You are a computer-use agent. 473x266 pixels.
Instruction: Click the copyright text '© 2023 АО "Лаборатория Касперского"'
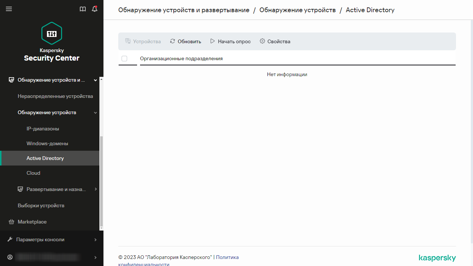pyautogui.click(x=165, y=257)
